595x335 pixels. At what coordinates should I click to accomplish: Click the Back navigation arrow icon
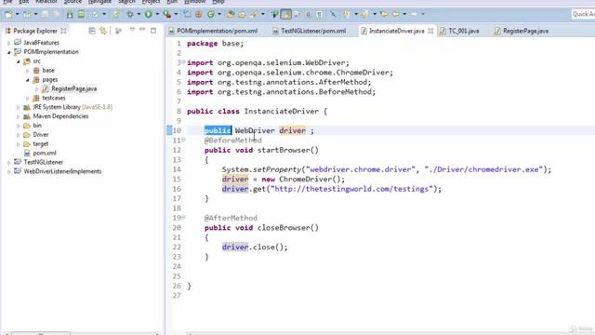(x=396, y=15)
